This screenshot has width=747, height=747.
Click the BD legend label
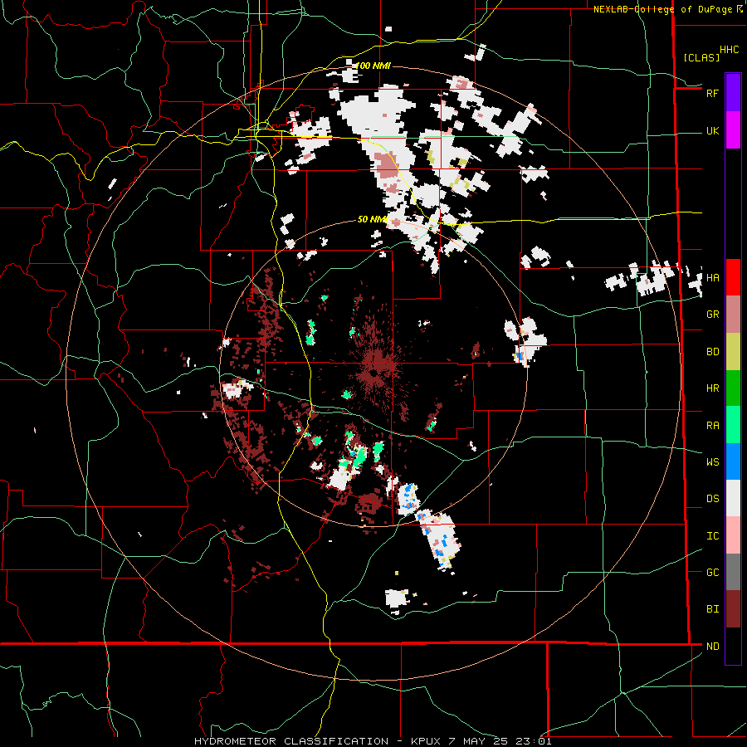(712, 352)
